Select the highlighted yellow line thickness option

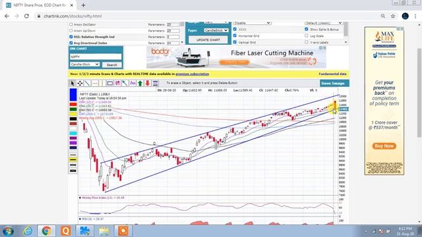pos(73,159)
